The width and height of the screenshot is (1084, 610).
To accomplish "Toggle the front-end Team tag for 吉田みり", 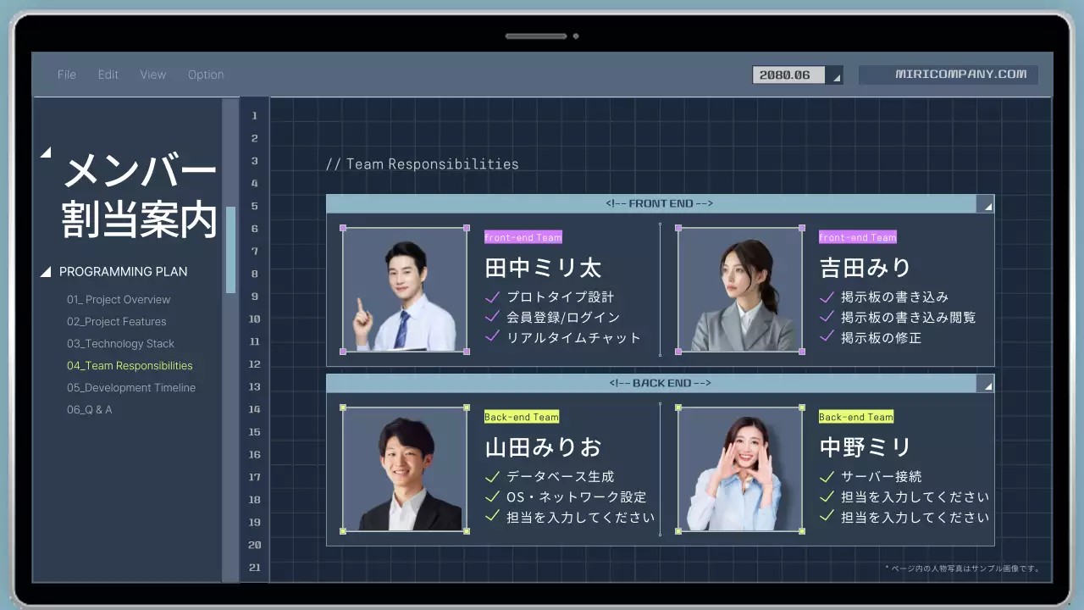I will [857, 237].
